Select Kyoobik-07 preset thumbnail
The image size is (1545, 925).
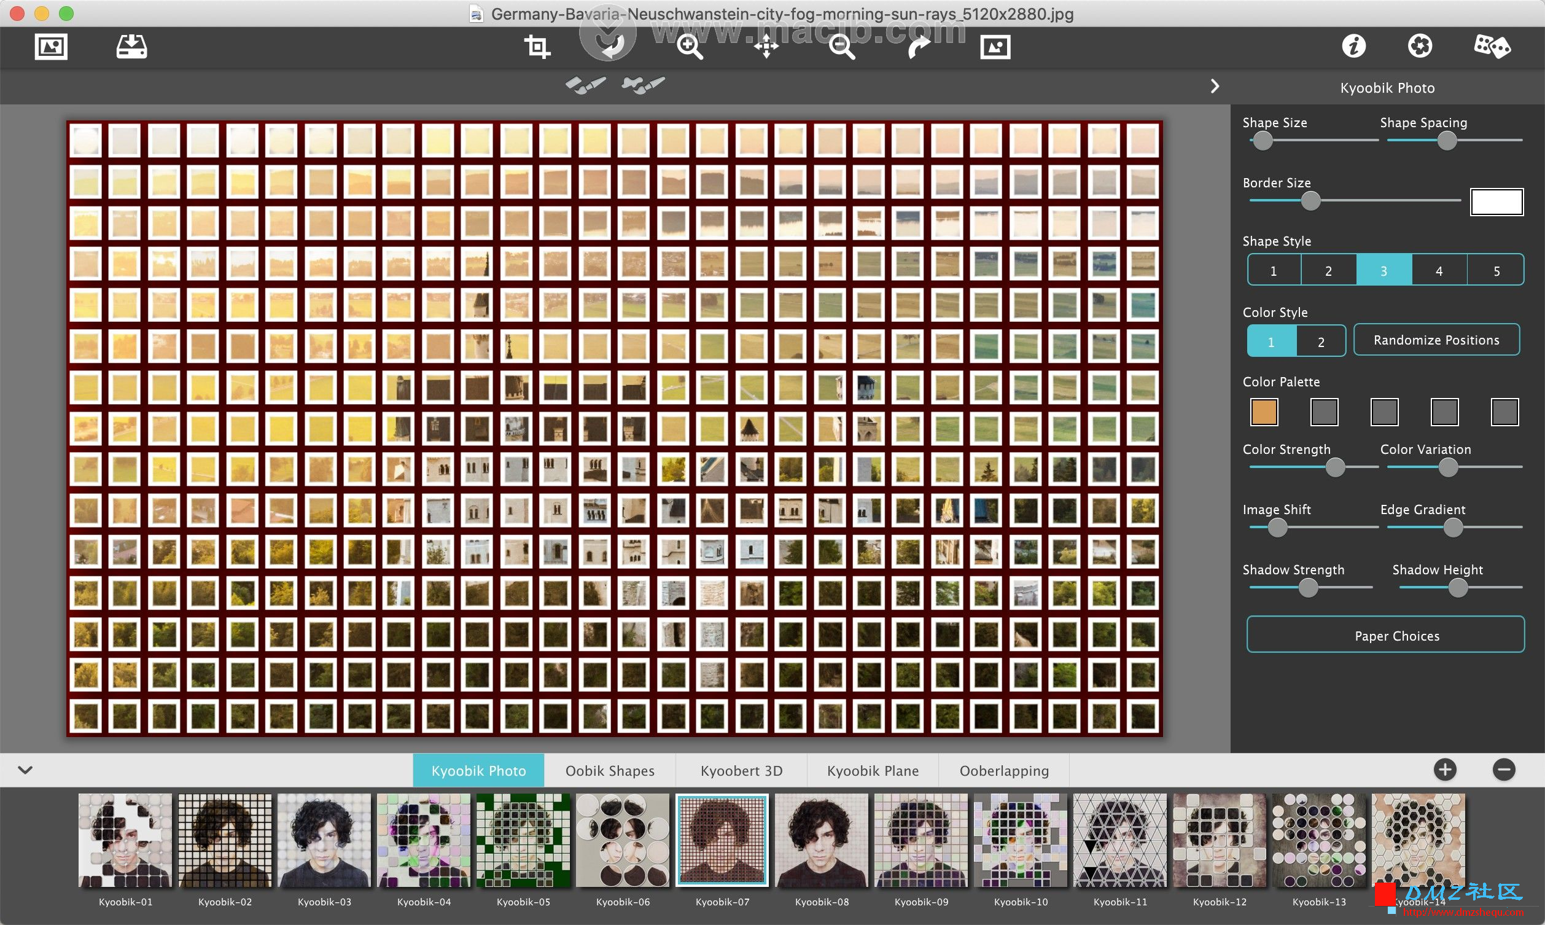(722, 840)
